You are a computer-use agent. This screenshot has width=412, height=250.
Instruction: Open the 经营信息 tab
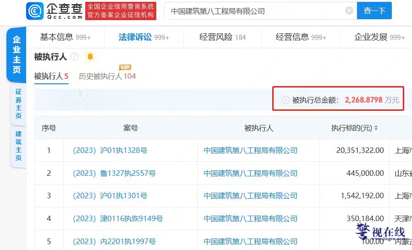click(x=301, y=37)
